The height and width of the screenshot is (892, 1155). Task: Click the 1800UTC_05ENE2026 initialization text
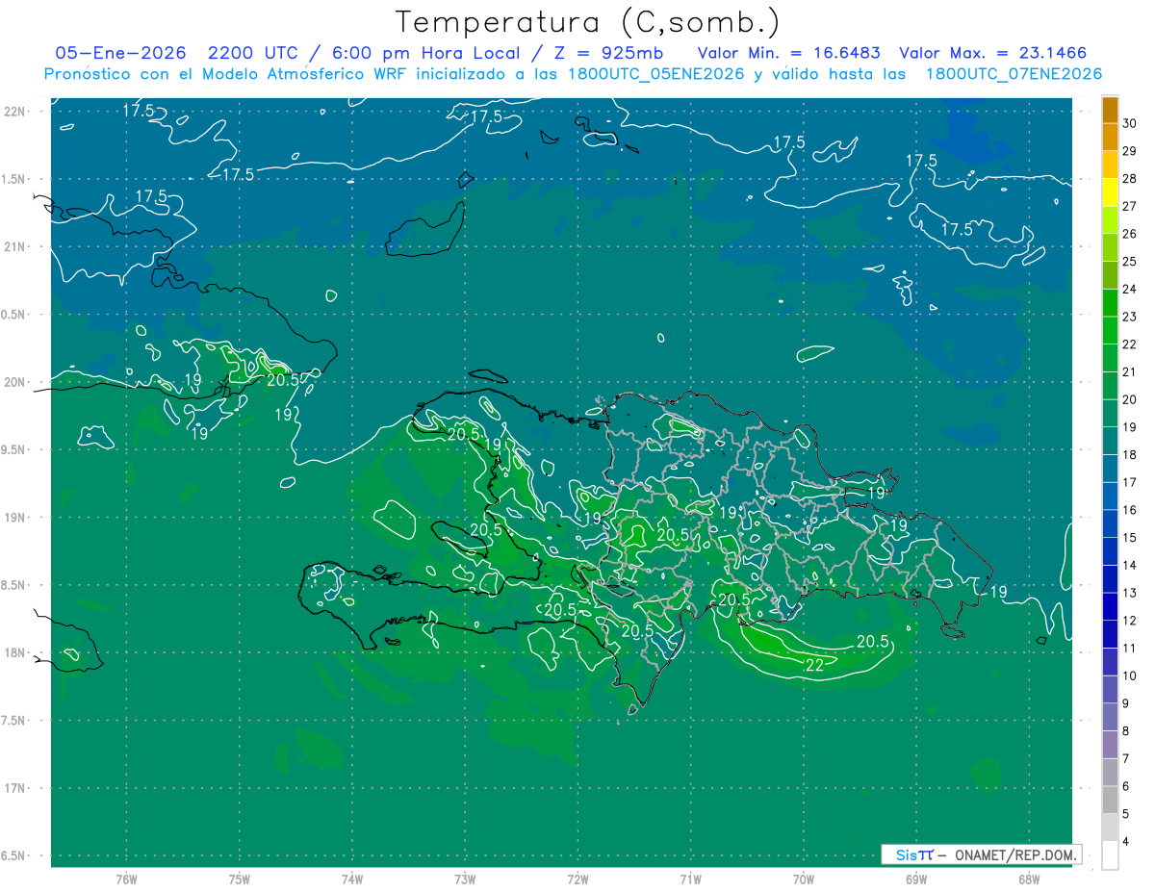656,74
